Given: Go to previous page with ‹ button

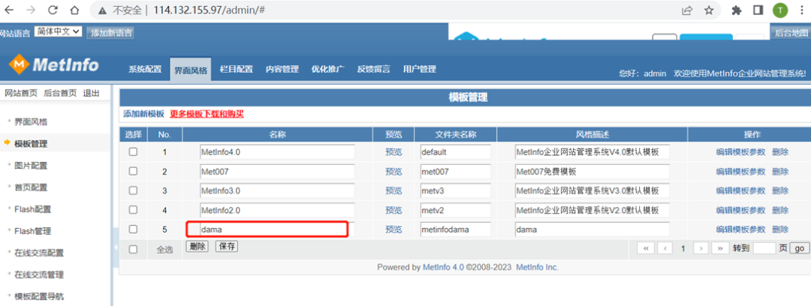Looking at the screenshot, I should point(665,249).
